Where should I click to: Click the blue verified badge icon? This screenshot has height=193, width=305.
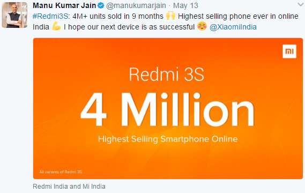tap(101, 6)
